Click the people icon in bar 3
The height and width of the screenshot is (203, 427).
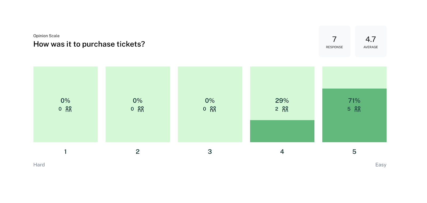click(x=213, y=109)
